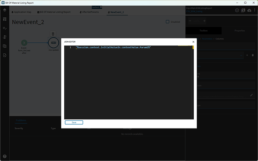Switch to Application Map tab
258x161 pixels.
point(21,12)
